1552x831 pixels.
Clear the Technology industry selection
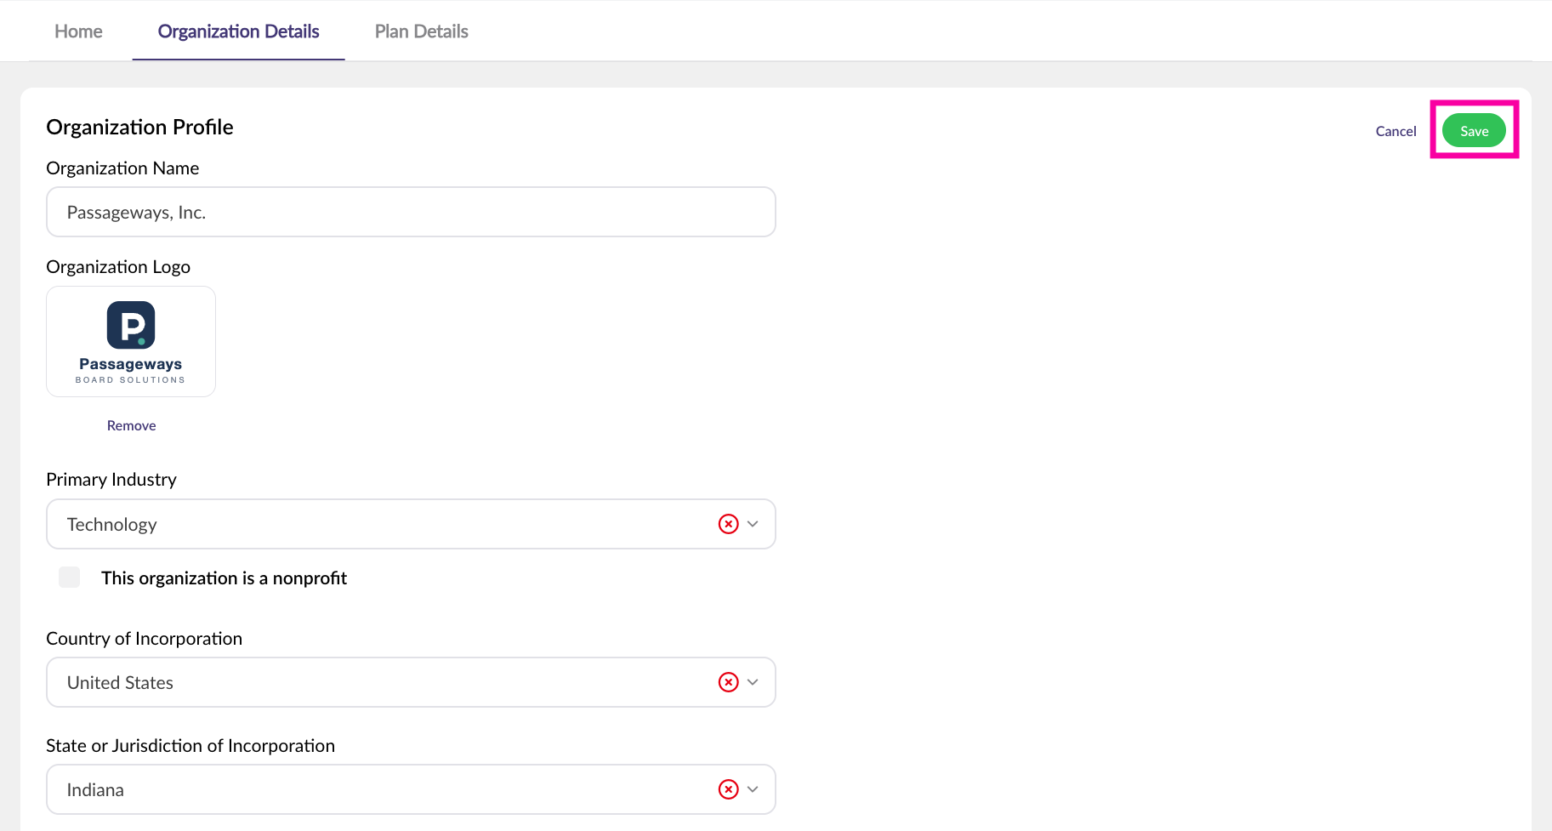(x=728, y=524)
